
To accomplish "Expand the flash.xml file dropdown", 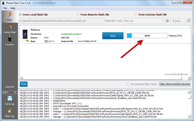I will tap(162, 21).
